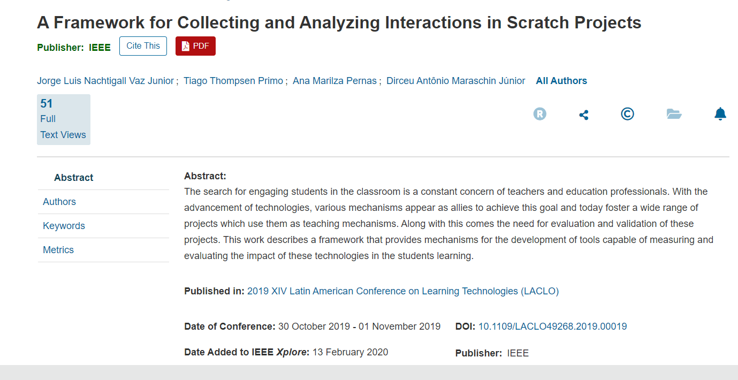Click the copyright permissions icon
This screenshot has width=738, height=380.
627,114
